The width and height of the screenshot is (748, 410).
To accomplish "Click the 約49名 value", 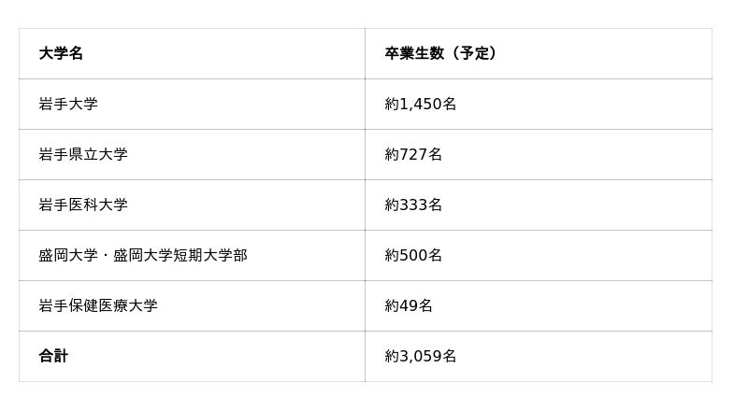I will click(x=409, y=306).
